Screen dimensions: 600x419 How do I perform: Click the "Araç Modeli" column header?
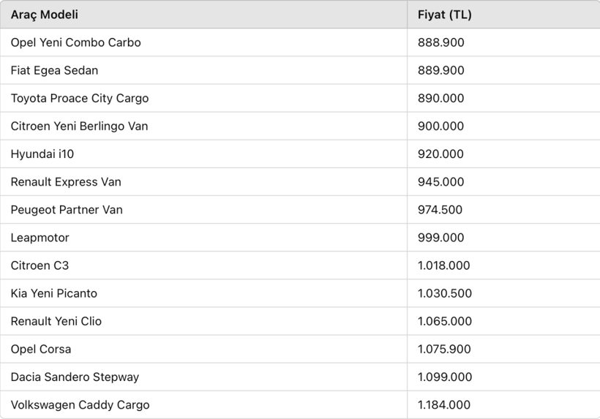tap(45, 15)
